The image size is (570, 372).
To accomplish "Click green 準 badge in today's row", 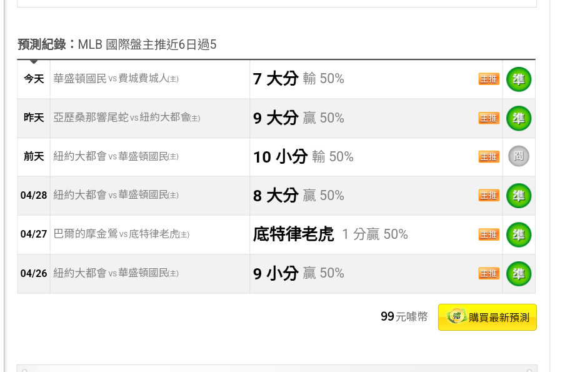I will click(519, 79).
